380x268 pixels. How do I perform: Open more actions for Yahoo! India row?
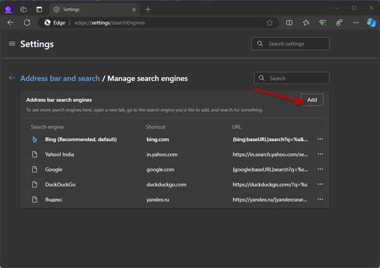320,154
